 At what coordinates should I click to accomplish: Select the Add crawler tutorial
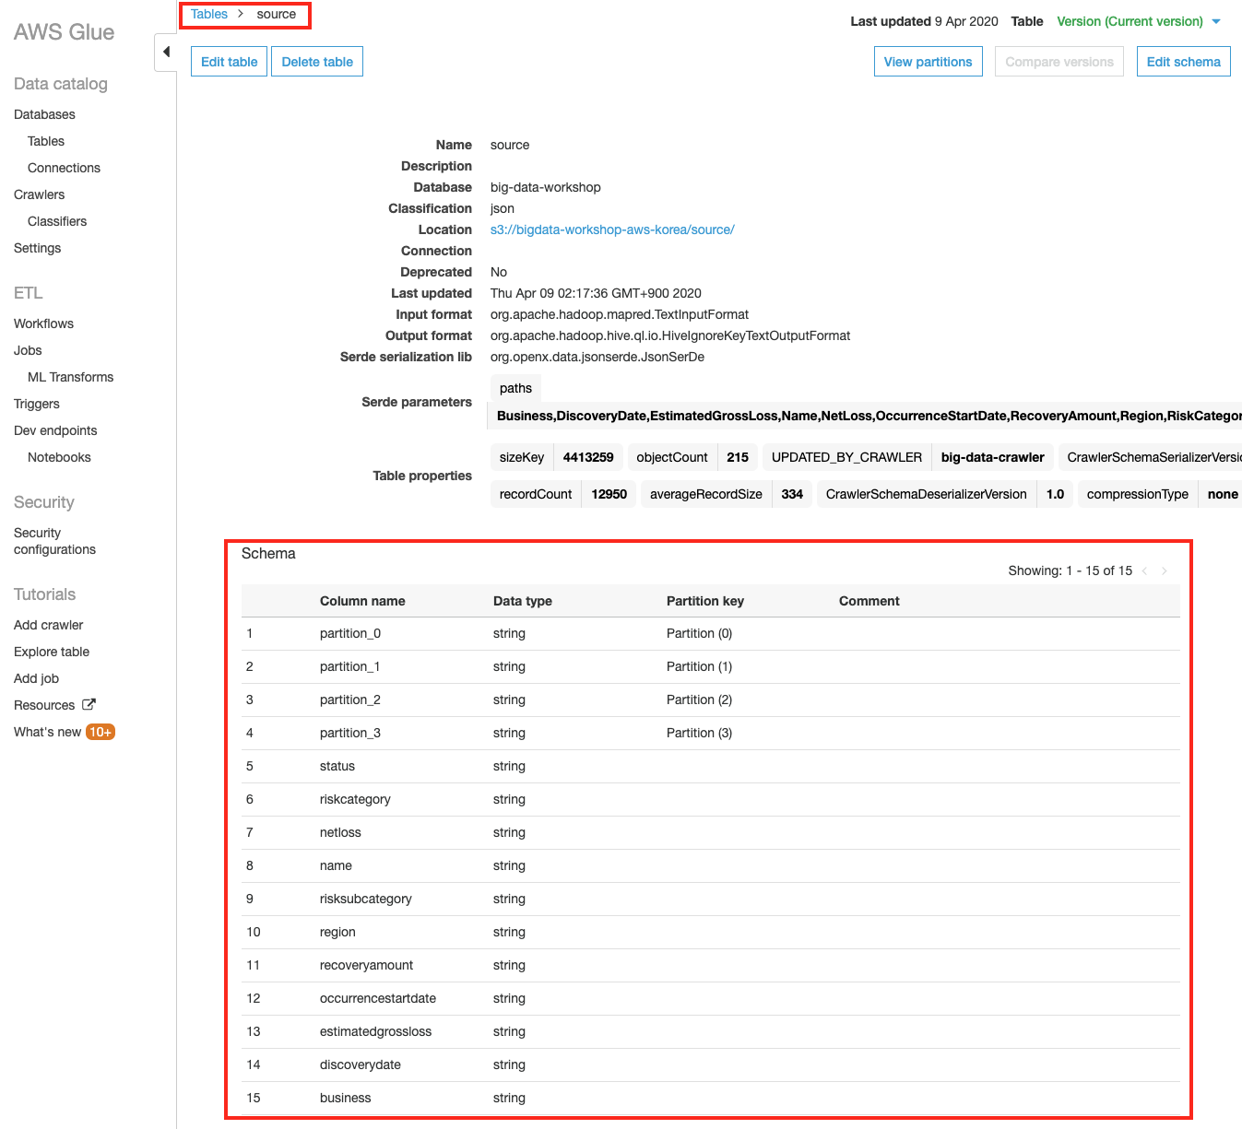click(48, 625)
